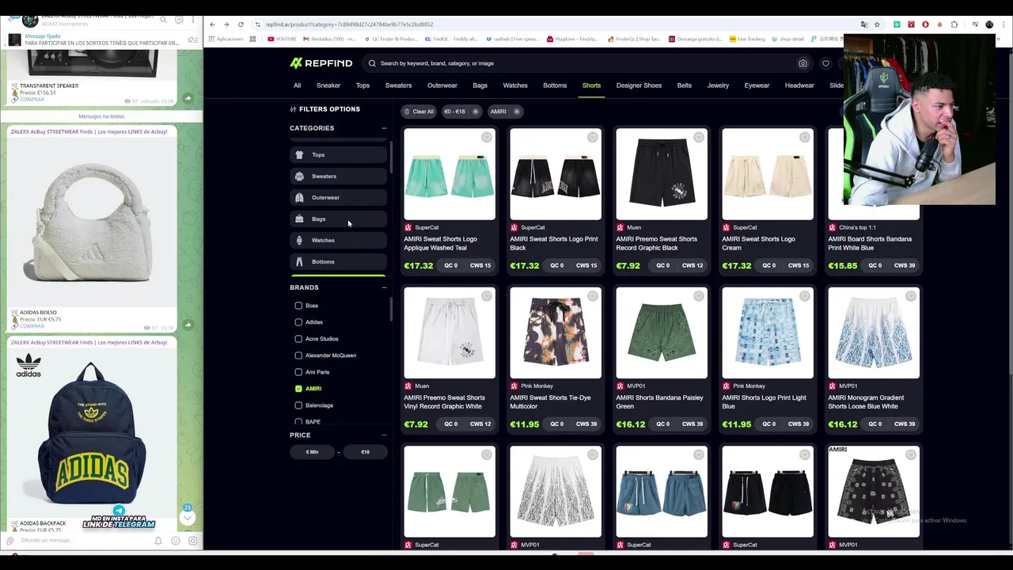The height and width of the screenshot is (570, 1013).
Task: Remove the AMIRI brand filter chip
Action: pos(517,112)
